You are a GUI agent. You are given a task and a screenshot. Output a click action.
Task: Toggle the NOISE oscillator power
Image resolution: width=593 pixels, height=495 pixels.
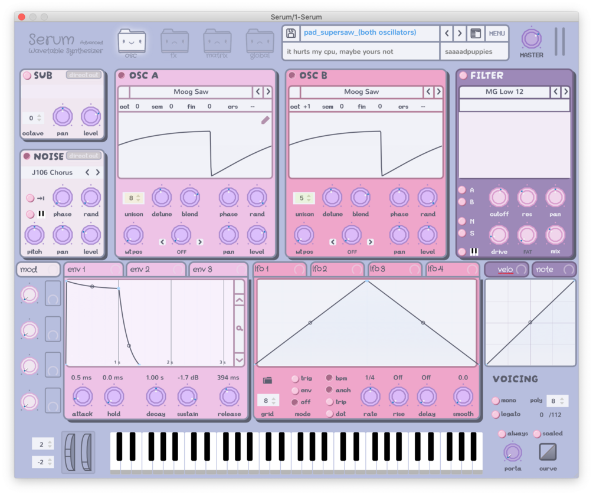pos(27,156)
